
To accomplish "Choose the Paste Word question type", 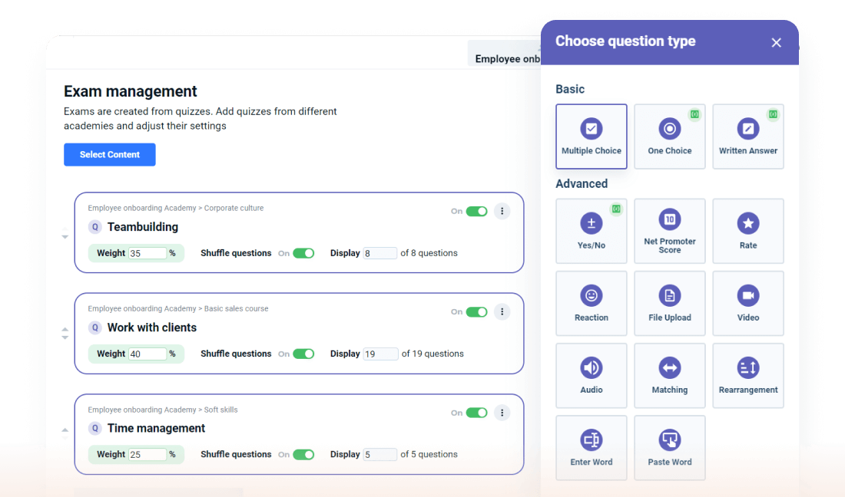I will 669,448.
